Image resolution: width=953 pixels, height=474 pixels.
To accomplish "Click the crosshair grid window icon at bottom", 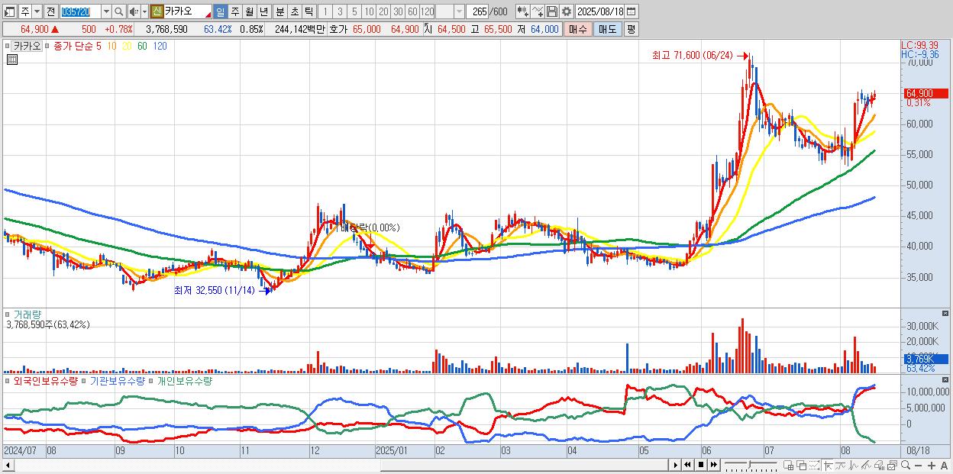I will click(789, 465).
